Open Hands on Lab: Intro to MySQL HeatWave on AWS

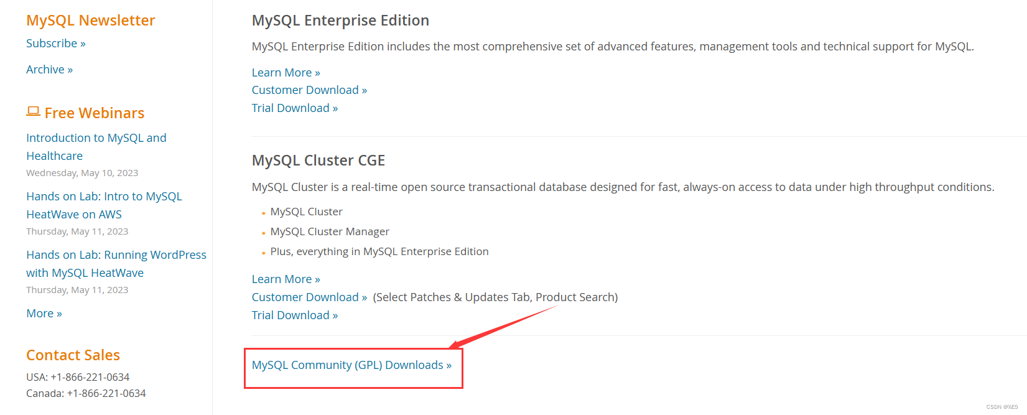click(104, 205)
